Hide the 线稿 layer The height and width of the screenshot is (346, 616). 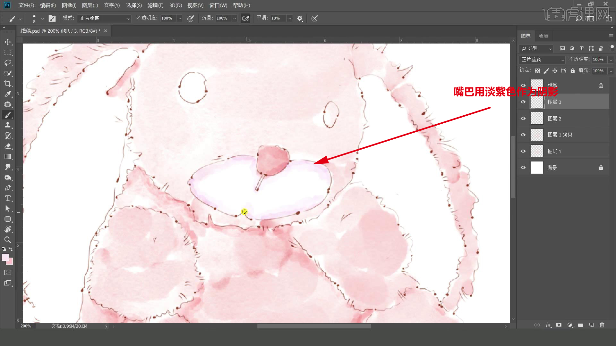click(x=523, y=86)
